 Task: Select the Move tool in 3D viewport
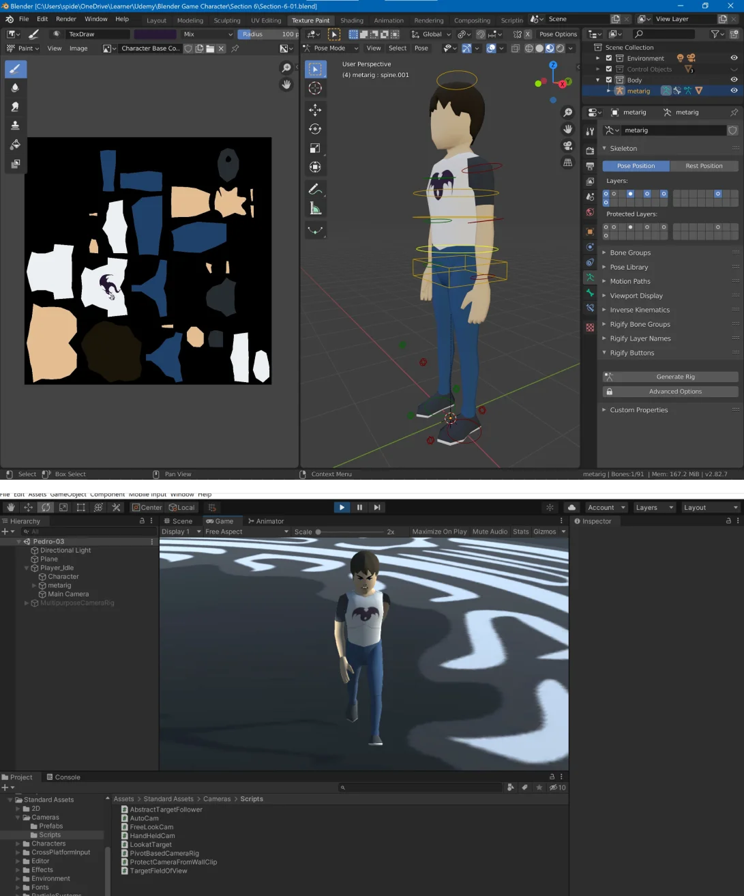(315, 110)
